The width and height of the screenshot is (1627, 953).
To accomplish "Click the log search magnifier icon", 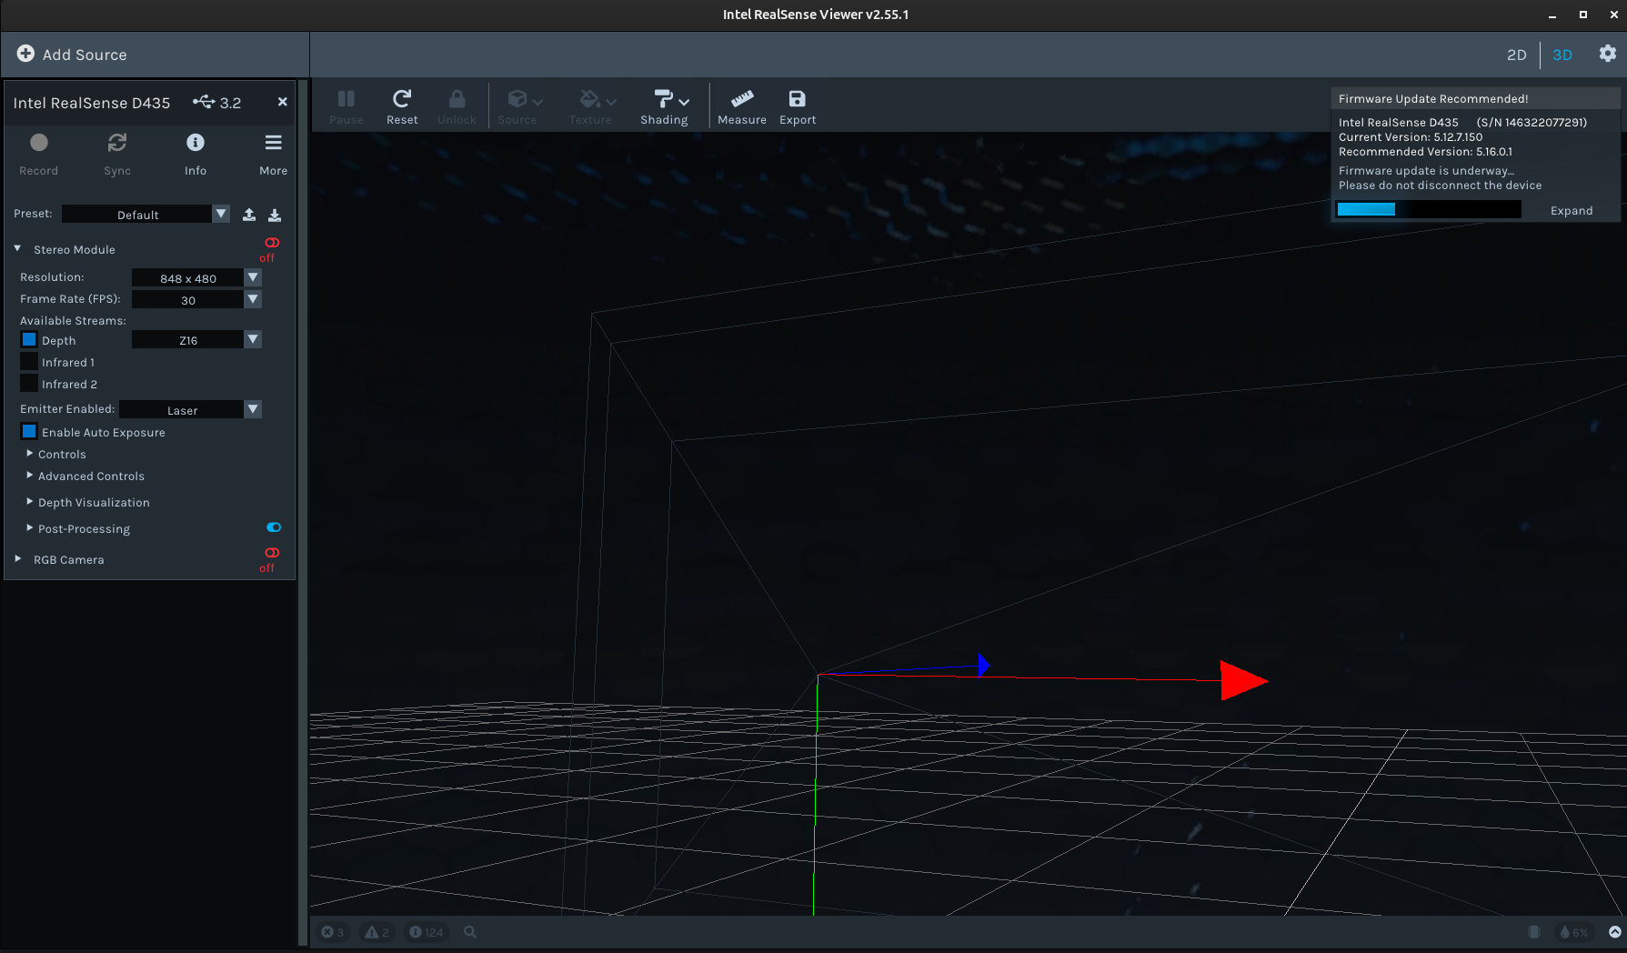I will (470, 932).
